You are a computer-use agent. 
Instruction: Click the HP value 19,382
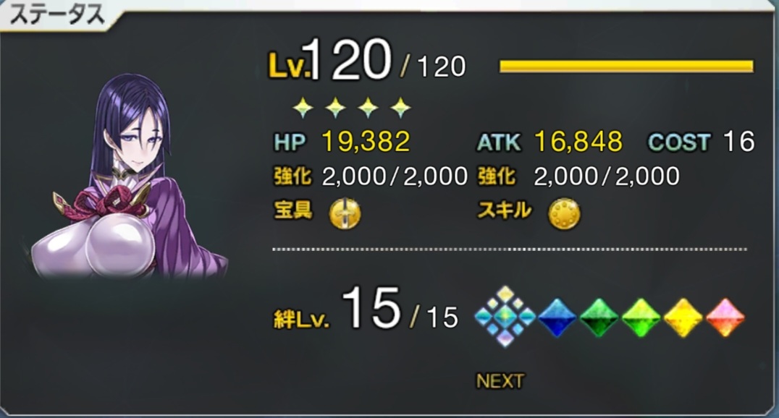[x=366, y=142]
